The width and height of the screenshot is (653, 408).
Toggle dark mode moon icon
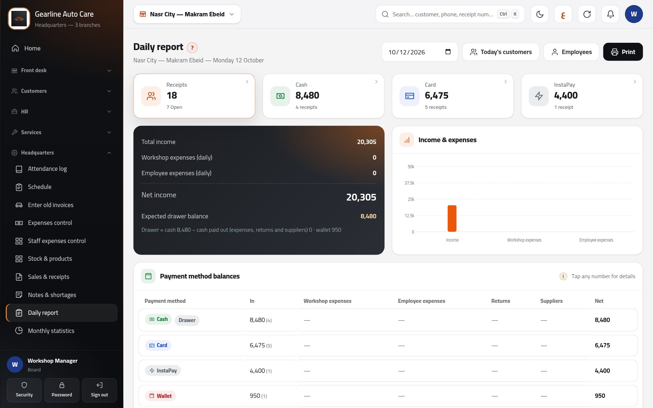pyautogui.click(x=539, y=14)
